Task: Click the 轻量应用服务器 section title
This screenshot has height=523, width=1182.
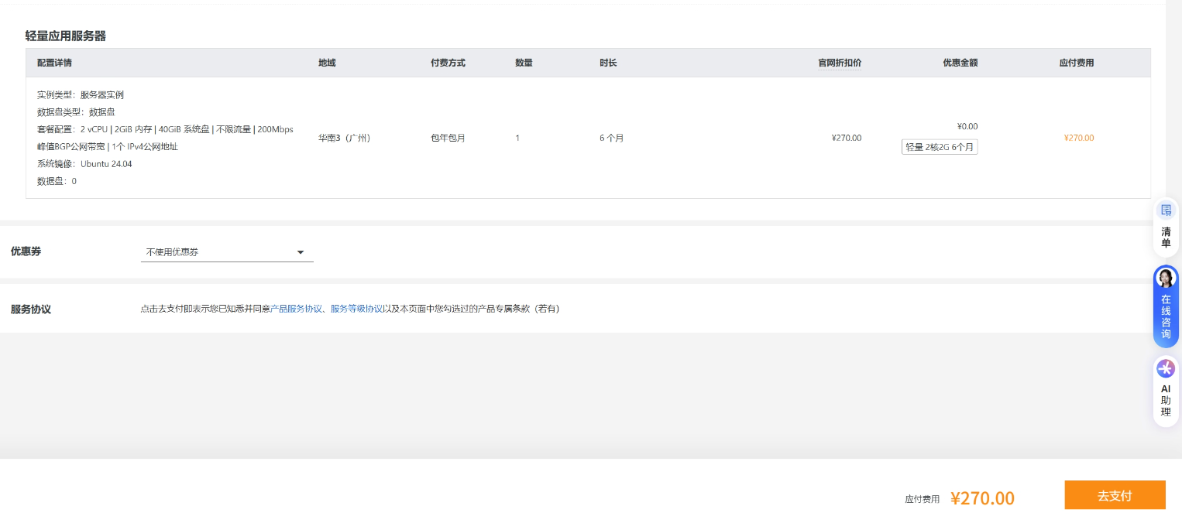Action: [64, 36]
